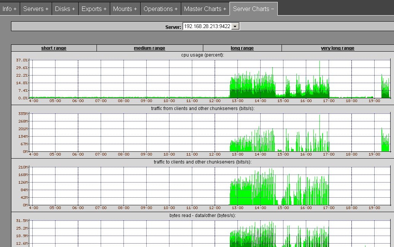
Task: Collapse the Server Charts tab
Action: tap(253, 9)
